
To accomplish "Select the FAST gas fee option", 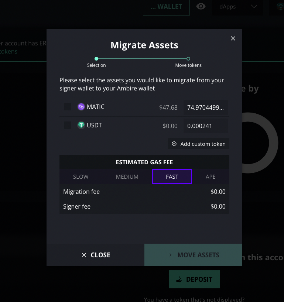I will 172,176.
